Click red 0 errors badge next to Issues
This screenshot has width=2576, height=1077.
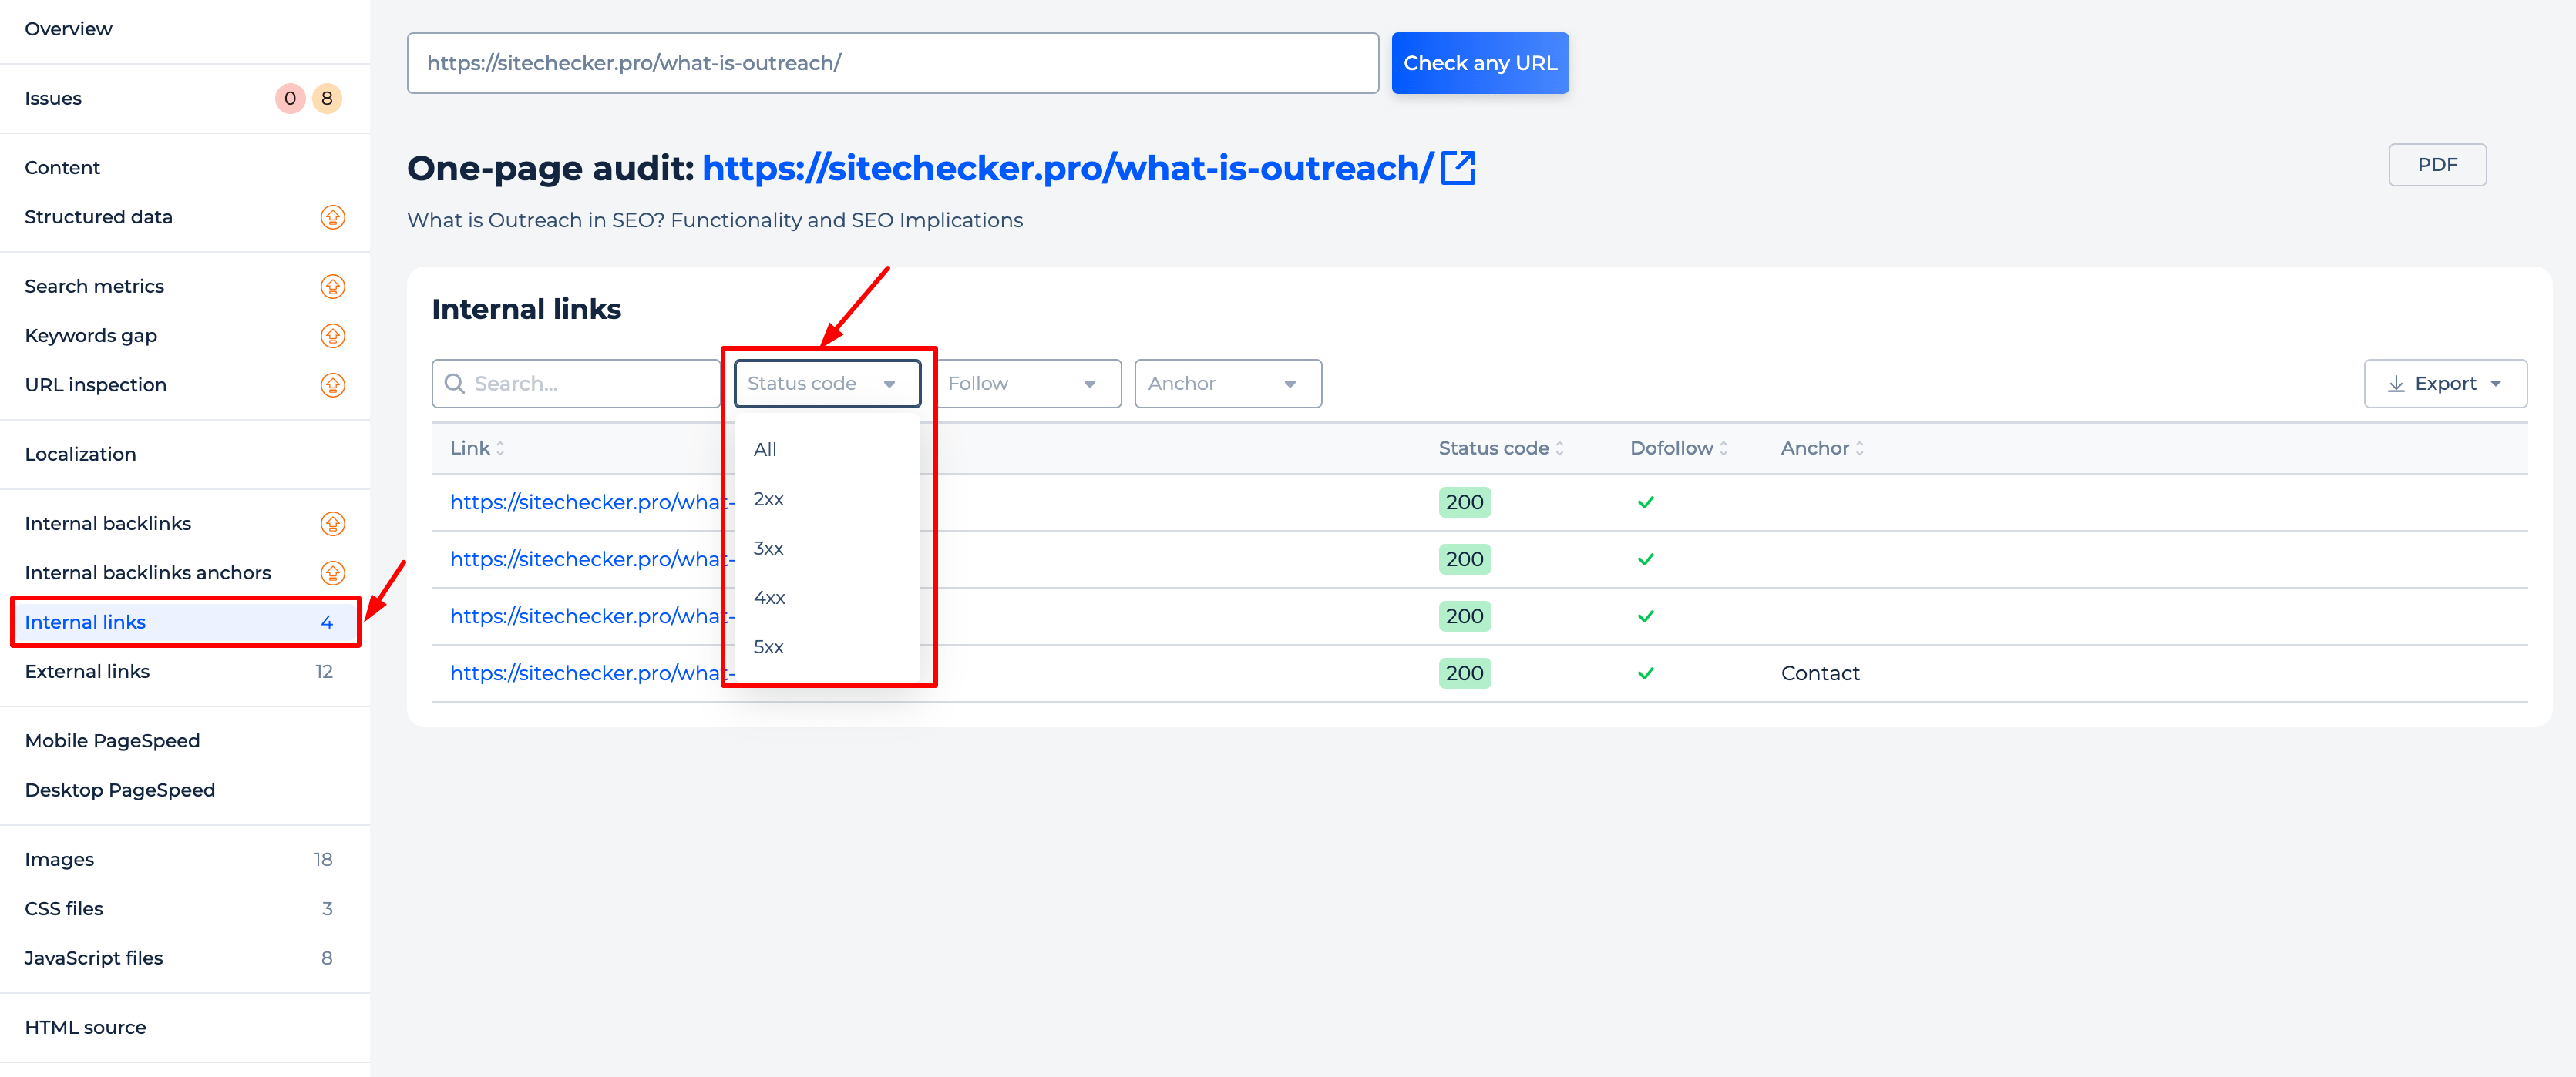pos(290,98)
